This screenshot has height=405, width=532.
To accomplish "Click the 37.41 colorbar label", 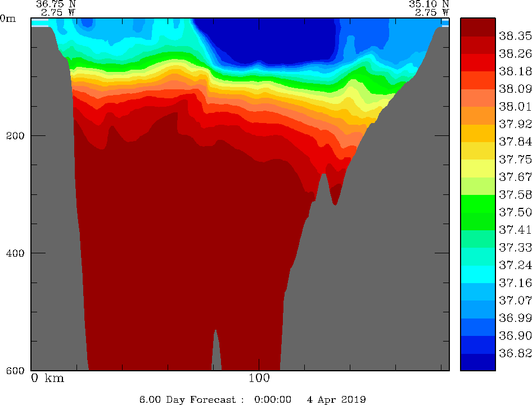I will (515, 230).
